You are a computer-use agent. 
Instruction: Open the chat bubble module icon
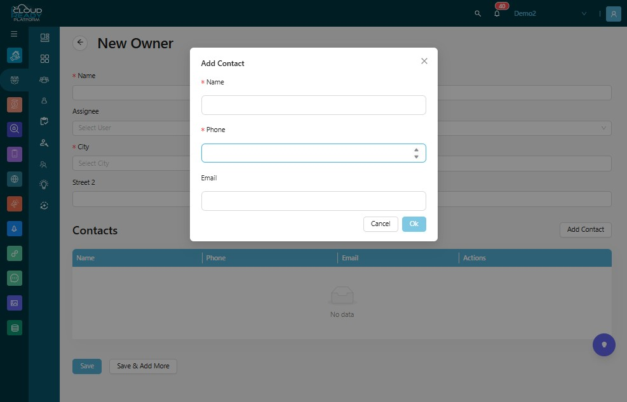[15, 278]
